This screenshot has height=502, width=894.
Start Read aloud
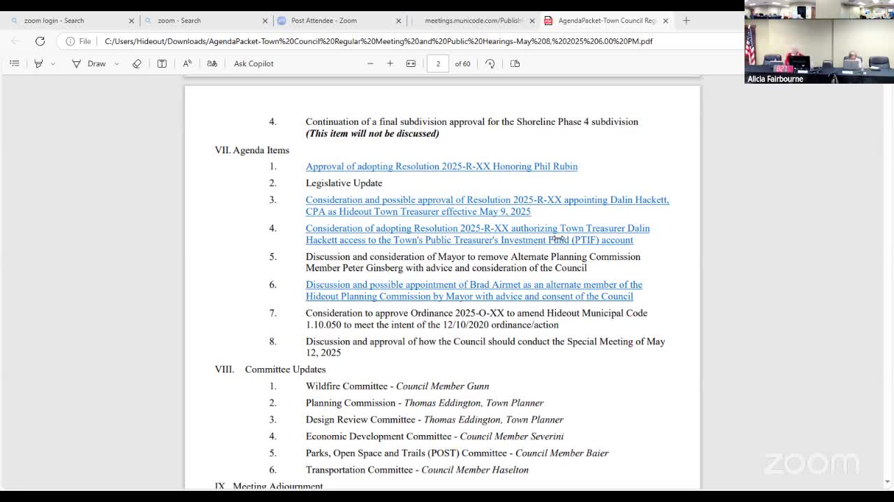tap(187, 63)
